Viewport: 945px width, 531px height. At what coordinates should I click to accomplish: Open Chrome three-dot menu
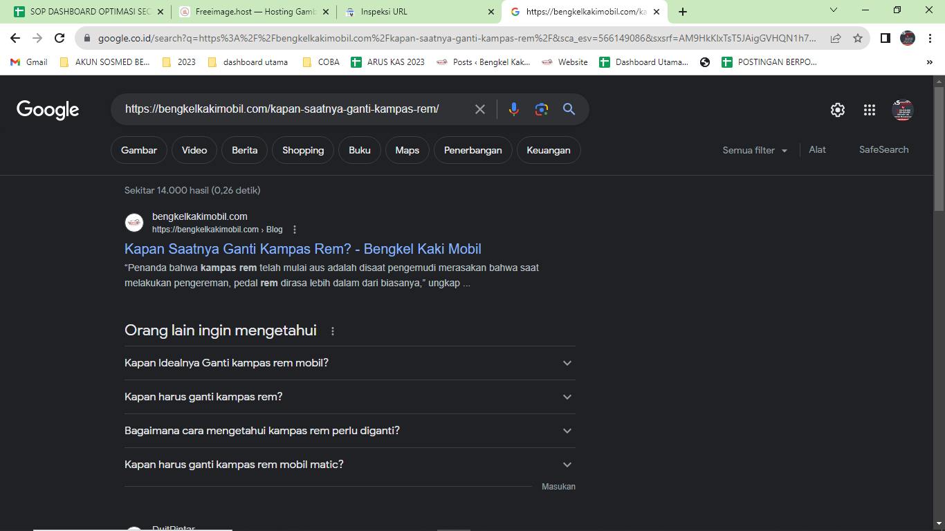pos(930,39)
